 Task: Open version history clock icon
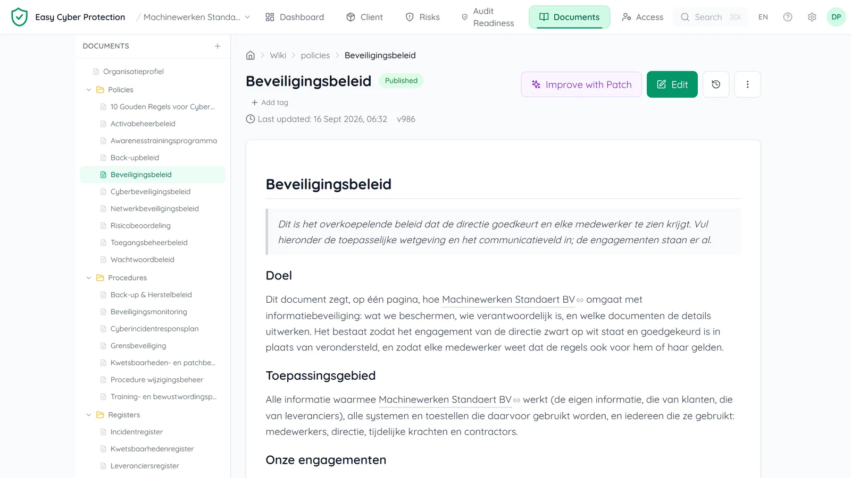click(x=716, y=84)
